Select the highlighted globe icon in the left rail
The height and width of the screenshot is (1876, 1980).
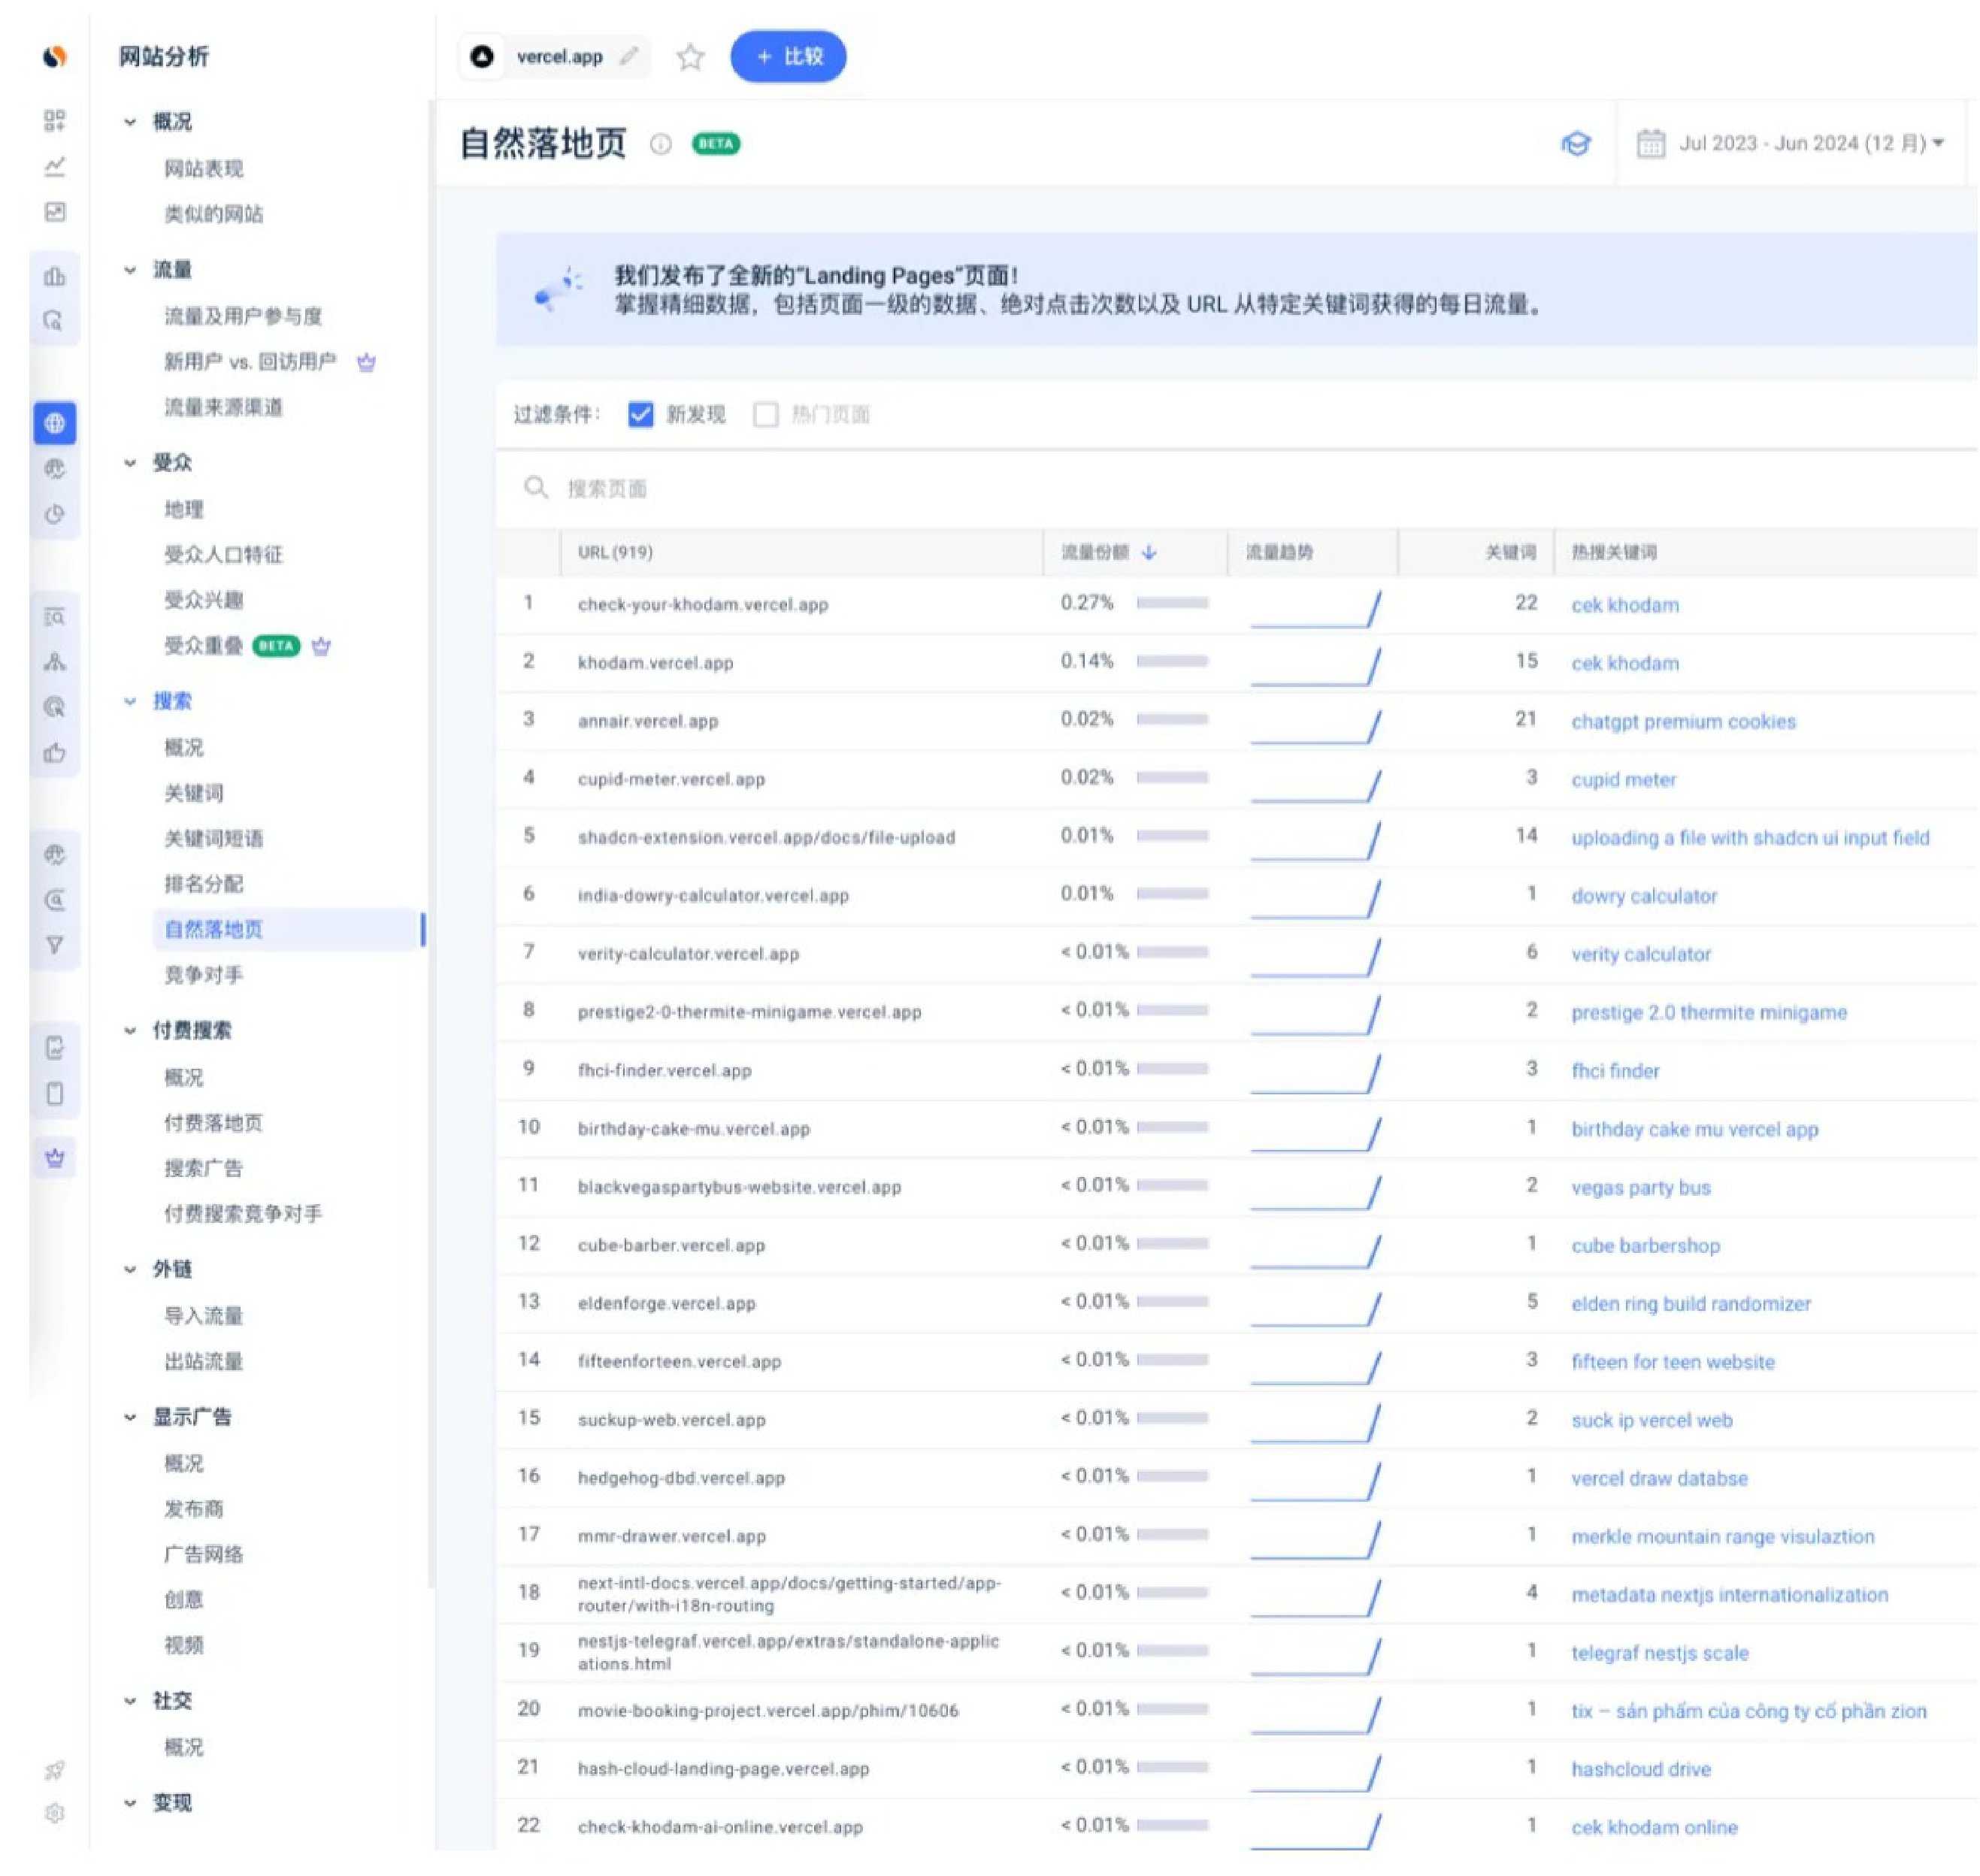[55, 424]
